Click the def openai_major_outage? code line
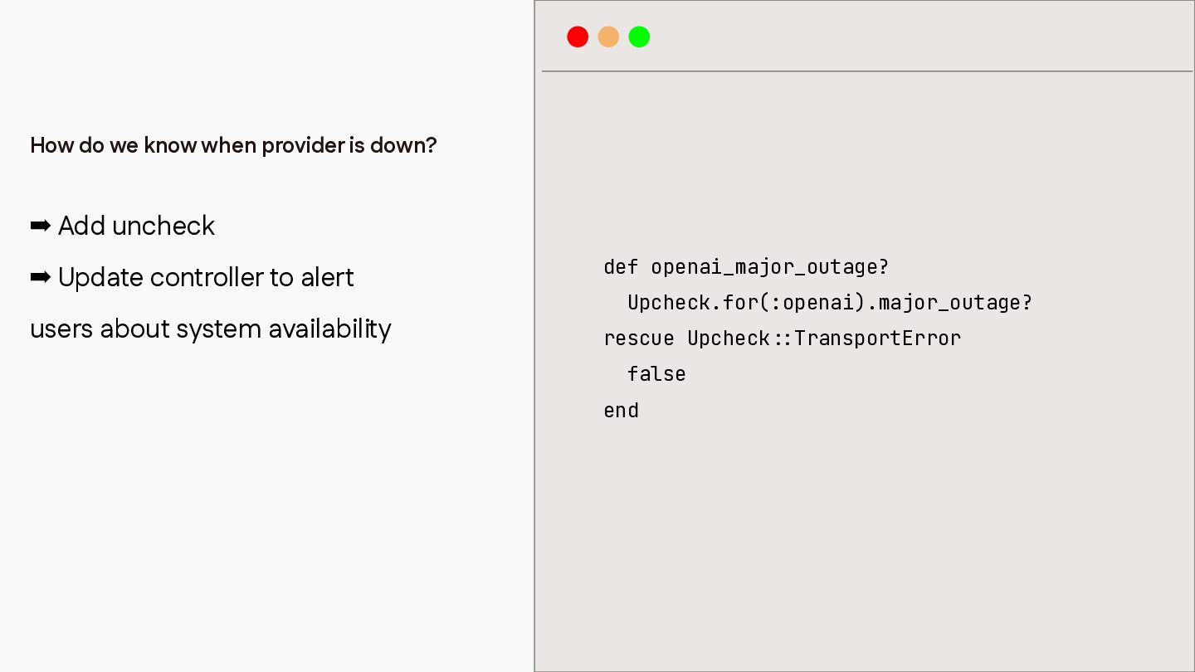1195x672 pixels. 746,267
